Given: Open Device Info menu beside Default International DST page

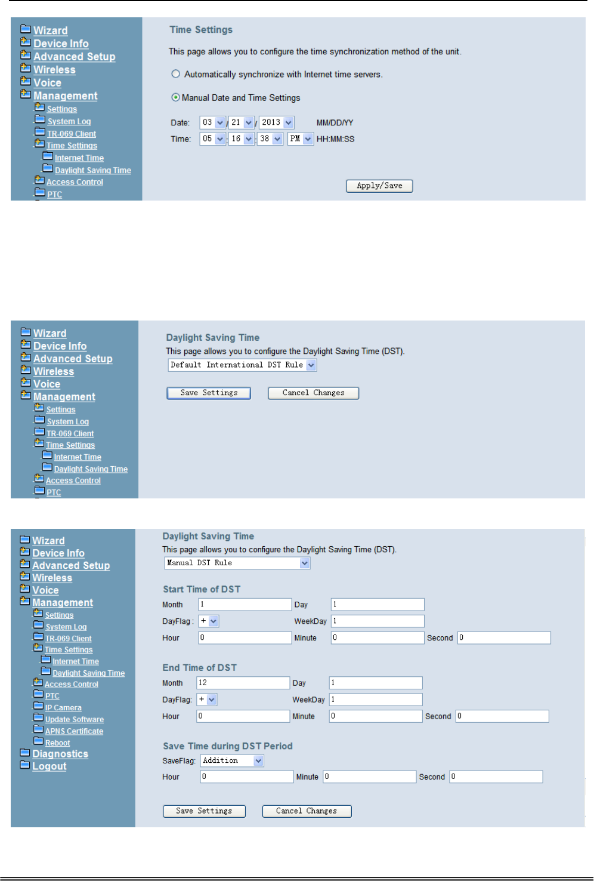Looking at the screenshot, I should [60, 346].
